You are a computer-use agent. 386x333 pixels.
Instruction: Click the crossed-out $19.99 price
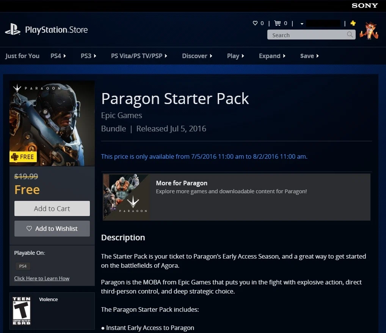point(26,176)
